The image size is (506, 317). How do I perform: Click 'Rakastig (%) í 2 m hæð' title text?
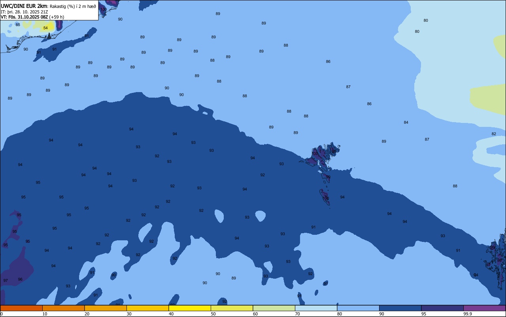click(x=73, y=6)
